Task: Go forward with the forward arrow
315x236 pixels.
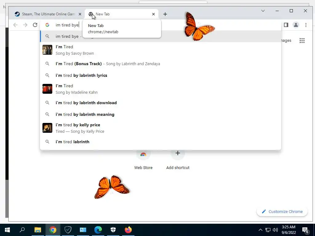Action: click(25, 25)
